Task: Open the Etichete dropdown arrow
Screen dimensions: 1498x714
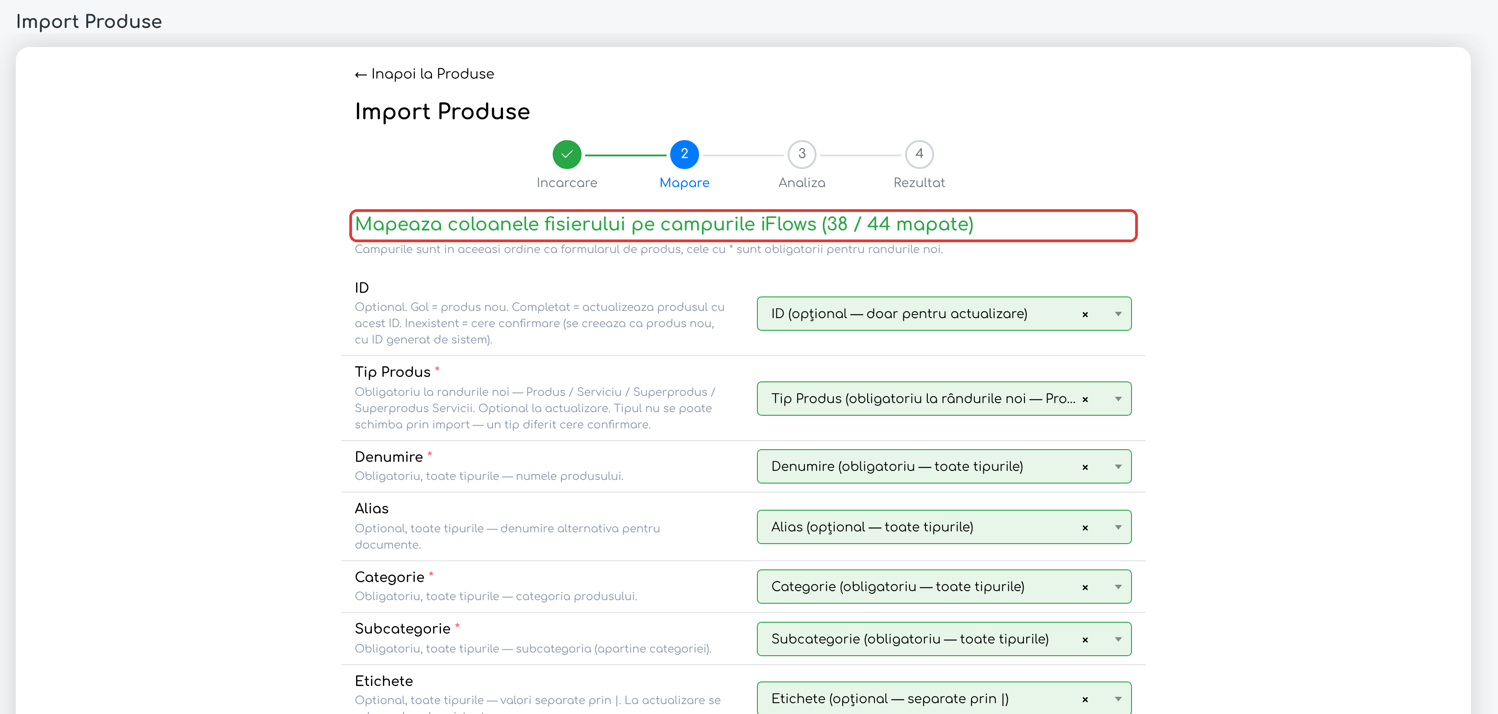Action: (x=1118, y=700)
